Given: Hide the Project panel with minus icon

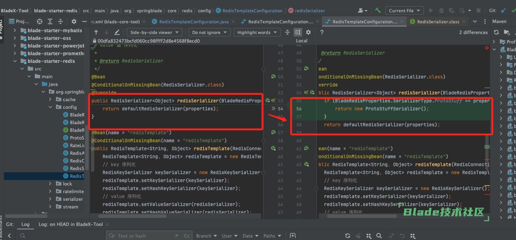Looking at the screenshot, I should [x=84, y=21].
